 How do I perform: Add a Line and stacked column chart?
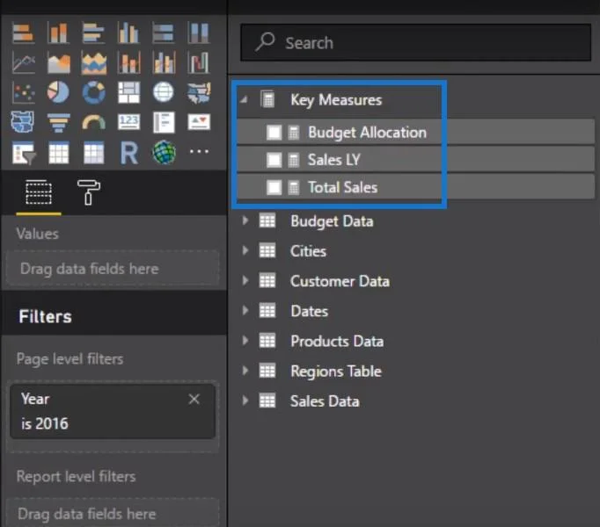click(x=129, y=62)
